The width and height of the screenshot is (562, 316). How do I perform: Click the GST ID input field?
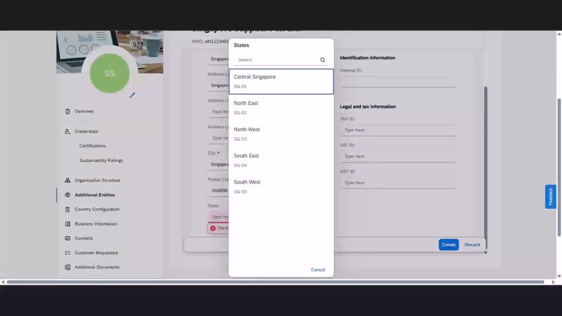click(398, 183)
